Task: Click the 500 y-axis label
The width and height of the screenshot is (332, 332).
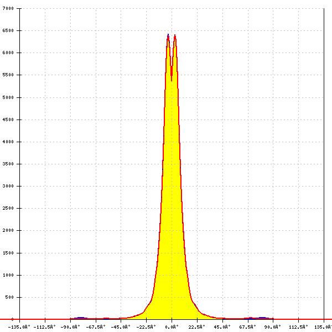Action: tap(9, 297)
